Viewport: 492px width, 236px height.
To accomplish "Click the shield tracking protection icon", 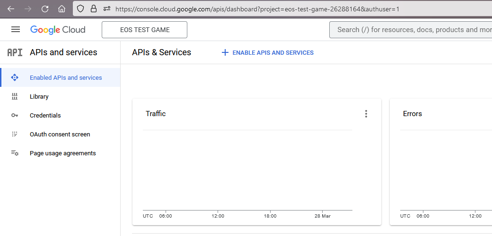I will 80,9.
